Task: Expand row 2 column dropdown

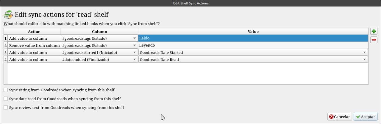Action: [x=135, y=45]
